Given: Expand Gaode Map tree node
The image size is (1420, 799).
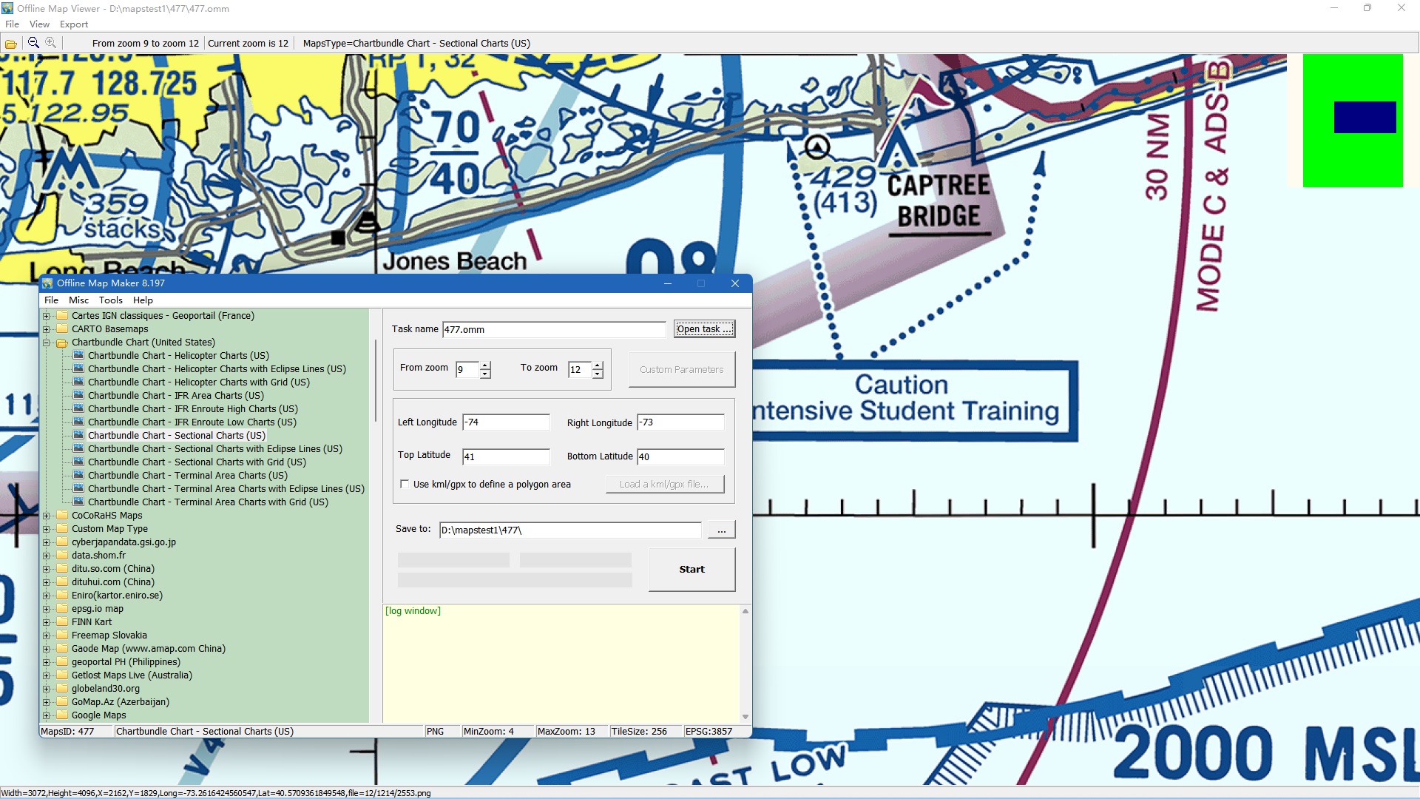Looking at the screenshot, I should click(x=47, y=649).
